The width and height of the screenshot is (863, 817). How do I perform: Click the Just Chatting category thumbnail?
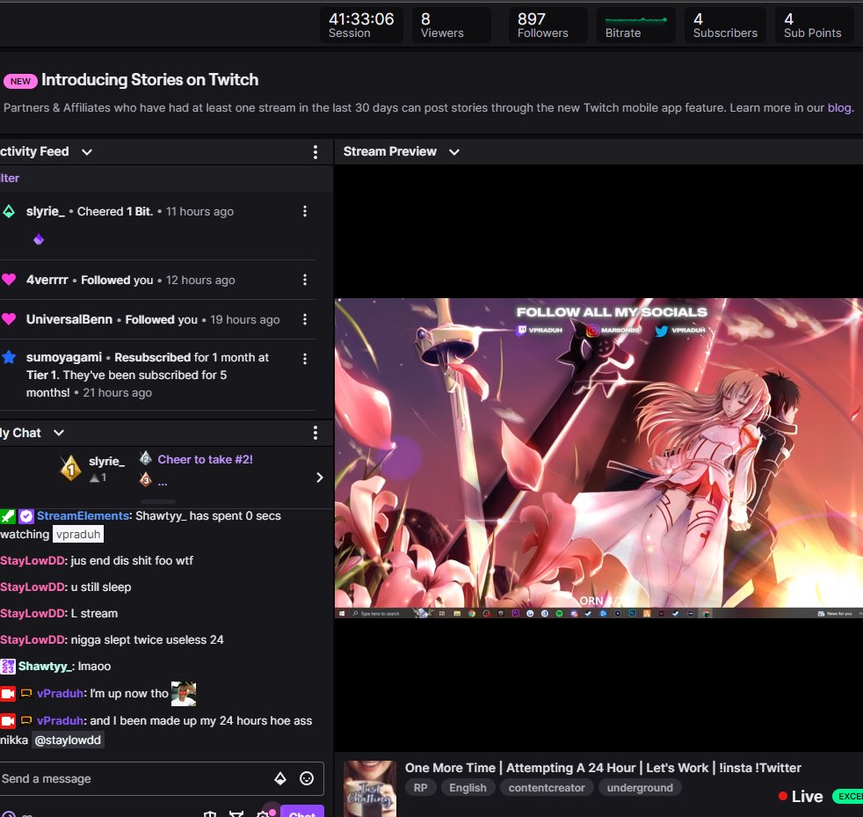[369, 788]
